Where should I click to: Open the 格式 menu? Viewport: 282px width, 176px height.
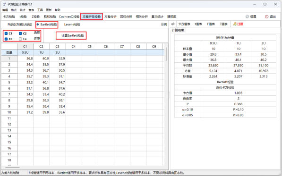(x=14, y=10)
